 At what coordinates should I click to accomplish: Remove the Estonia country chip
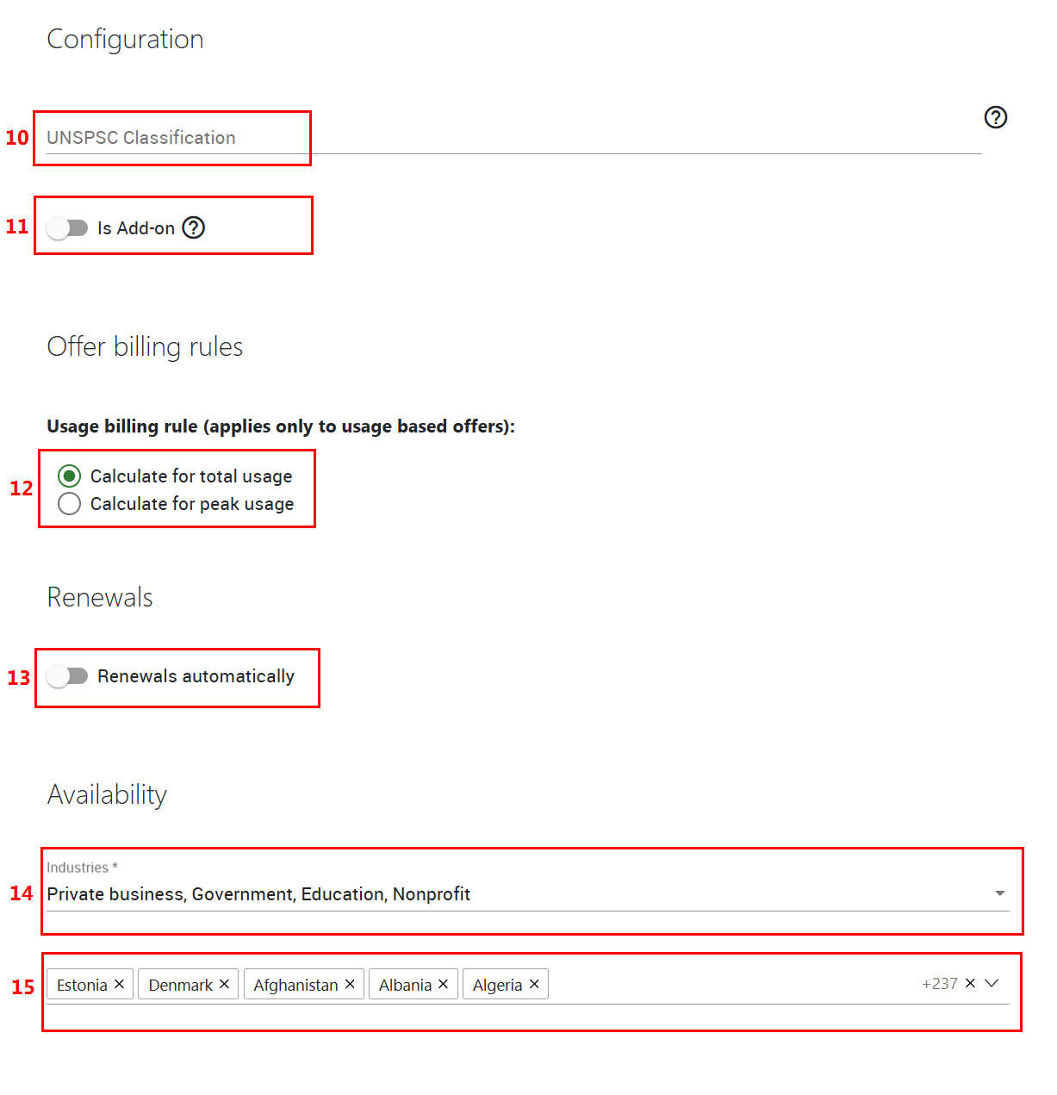click(119, 984)
